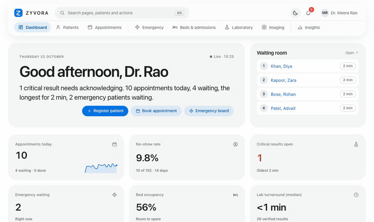Click the <1 min lab turnaround value

tap(272, 207)
